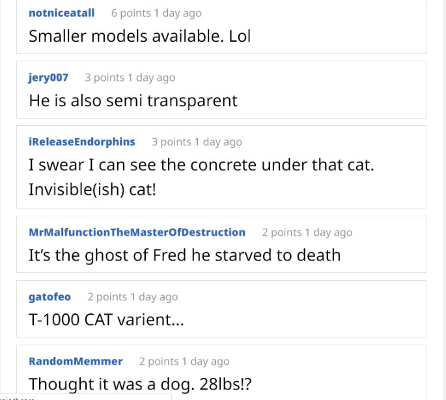Open MrMalfunctionTheMasterOfDestruction's profile
Screen dimensions: 446x400
point(137,233)
